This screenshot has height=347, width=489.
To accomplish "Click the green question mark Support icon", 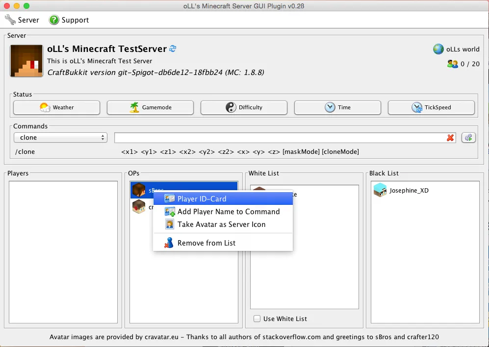I will point(53,20).
